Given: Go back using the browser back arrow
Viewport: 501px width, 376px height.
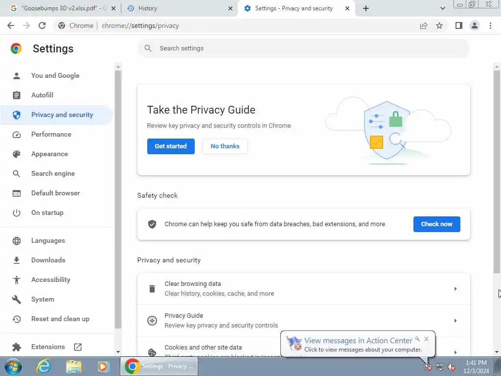Looking at the screenshot, I should coord(11,25).
